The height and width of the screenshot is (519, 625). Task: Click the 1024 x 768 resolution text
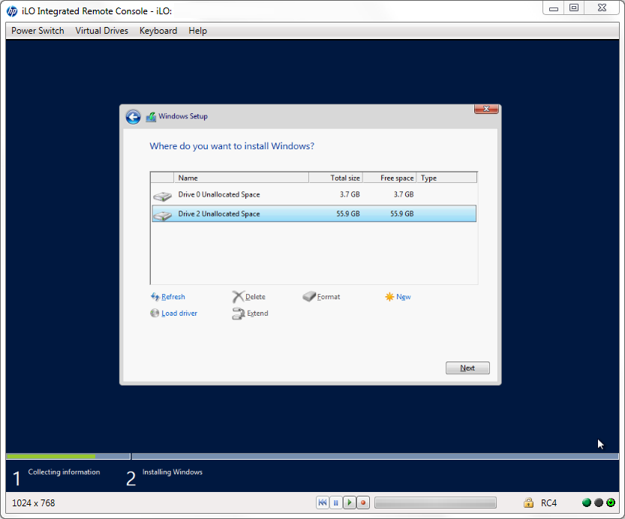pyautogui.click(x=34, y=503)
